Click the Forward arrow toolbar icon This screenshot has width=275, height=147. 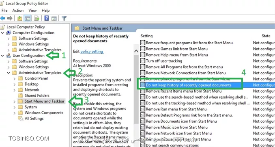click(10, 18)
